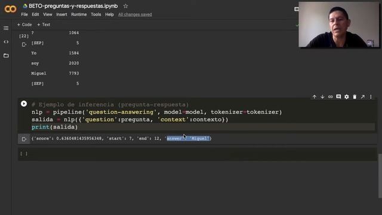Open the Insert menu
382x215 pixels.
click(x=61, y=14)
